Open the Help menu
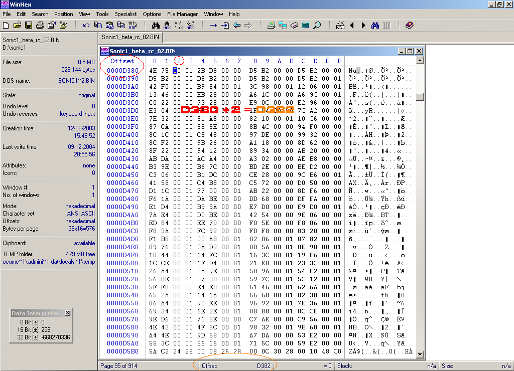The width and height of the screenshot is (514, 371). pyautogui.click(x=234, y=14)
